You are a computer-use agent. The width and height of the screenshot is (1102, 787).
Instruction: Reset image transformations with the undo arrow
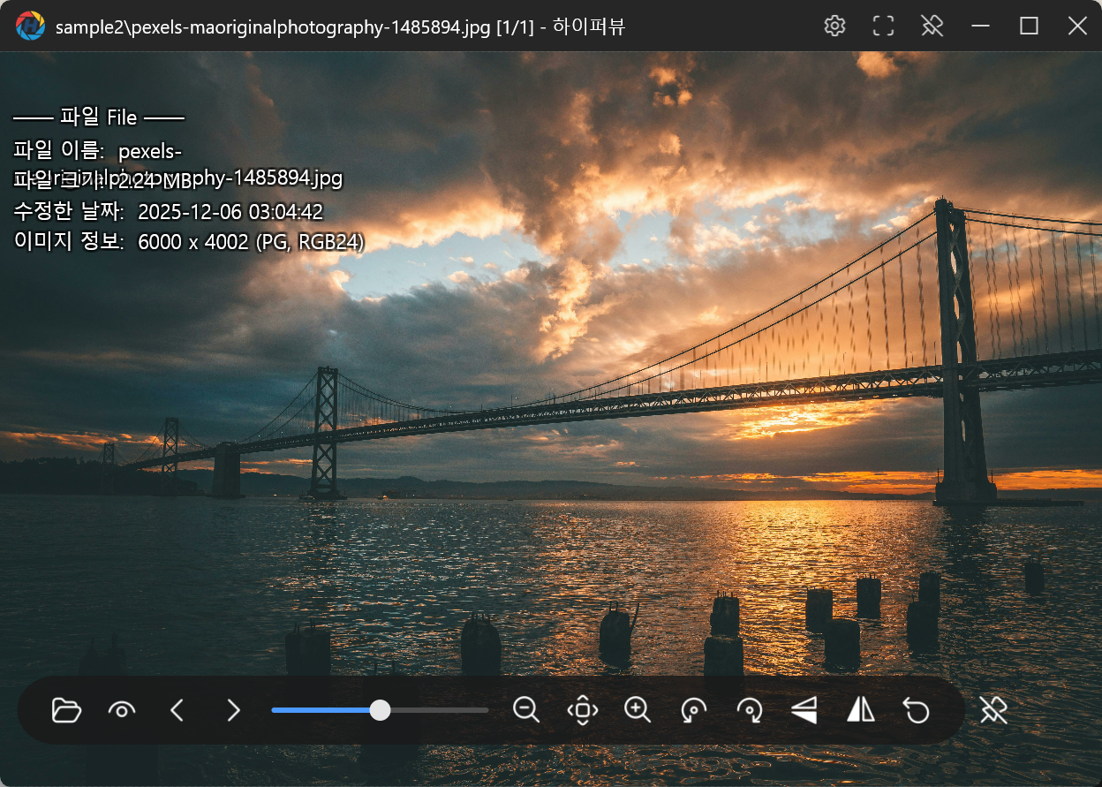tap(917, 710)
